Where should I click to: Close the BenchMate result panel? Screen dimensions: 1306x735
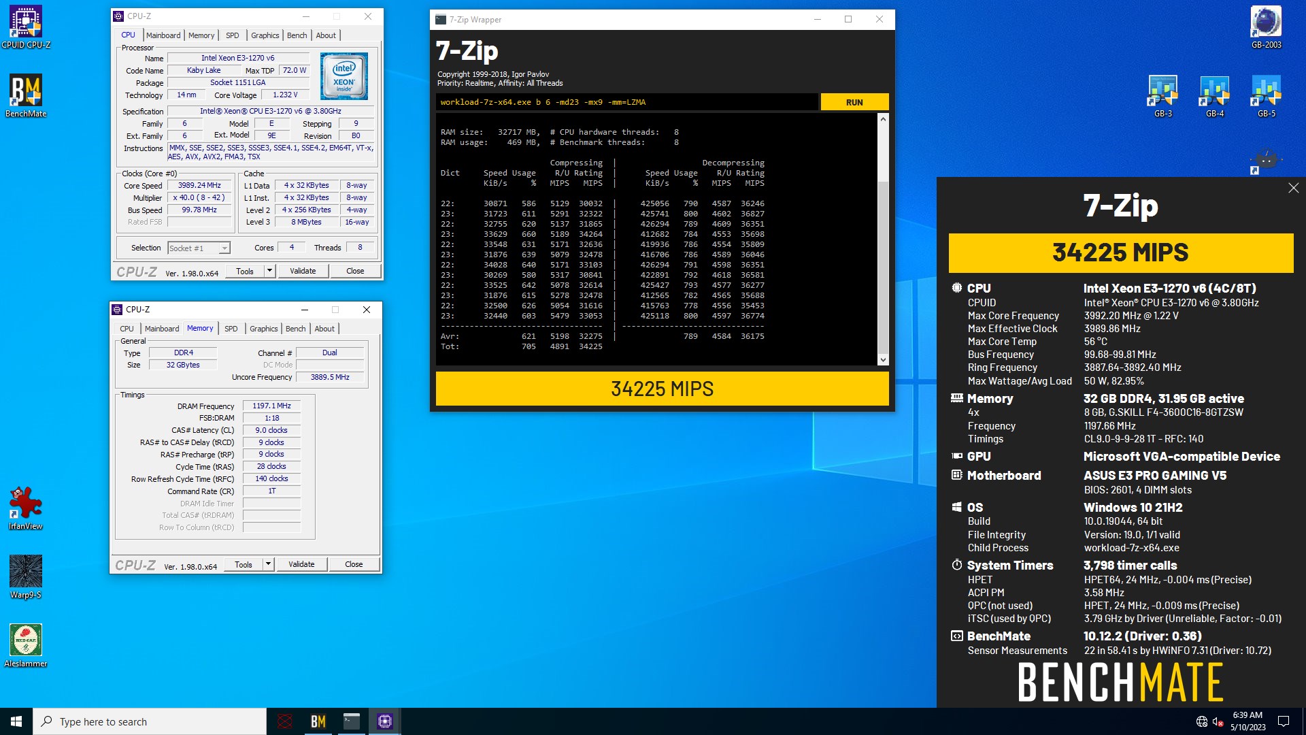tap(1293, 188)
